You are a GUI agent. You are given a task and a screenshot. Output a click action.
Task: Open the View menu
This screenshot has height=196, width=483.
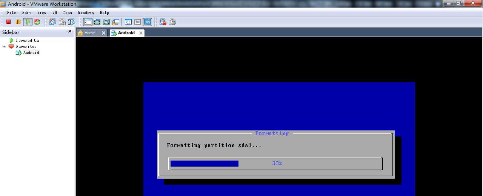42,12
